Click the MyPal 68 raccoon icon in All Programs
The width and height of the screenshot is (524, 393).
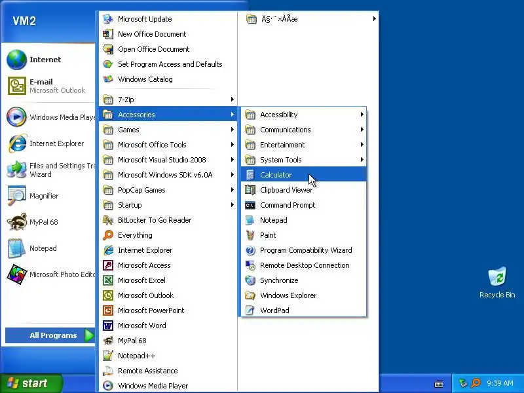pos(108,340)
